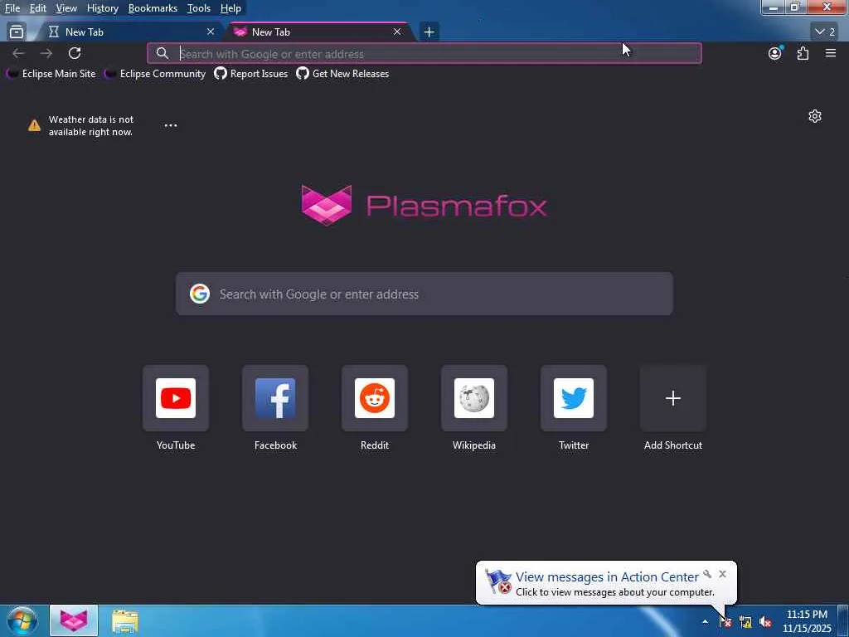Expand the list all tabs dropdown
The height and width of the screenshot is (637, 849).
825,32
